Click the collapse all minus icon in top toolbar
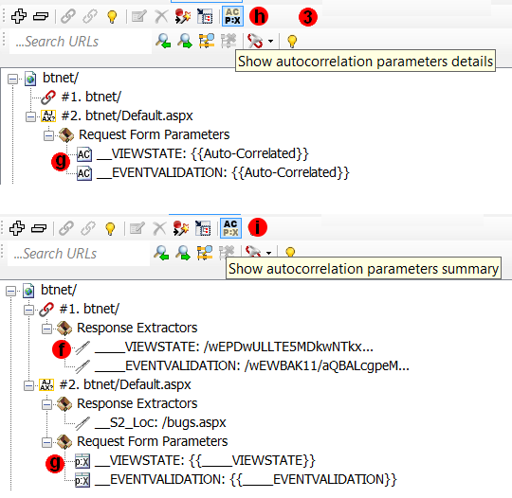 click(41, 16)
